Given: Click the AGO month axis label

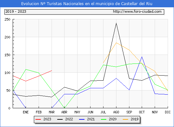Looking at the screenshot, I should pyautogui.click(x=116, y=112).
